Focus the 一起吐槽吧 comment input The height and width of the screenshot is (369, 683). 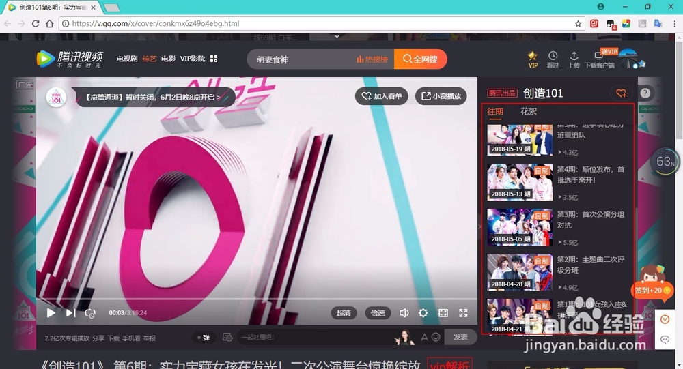coord(313,337)
